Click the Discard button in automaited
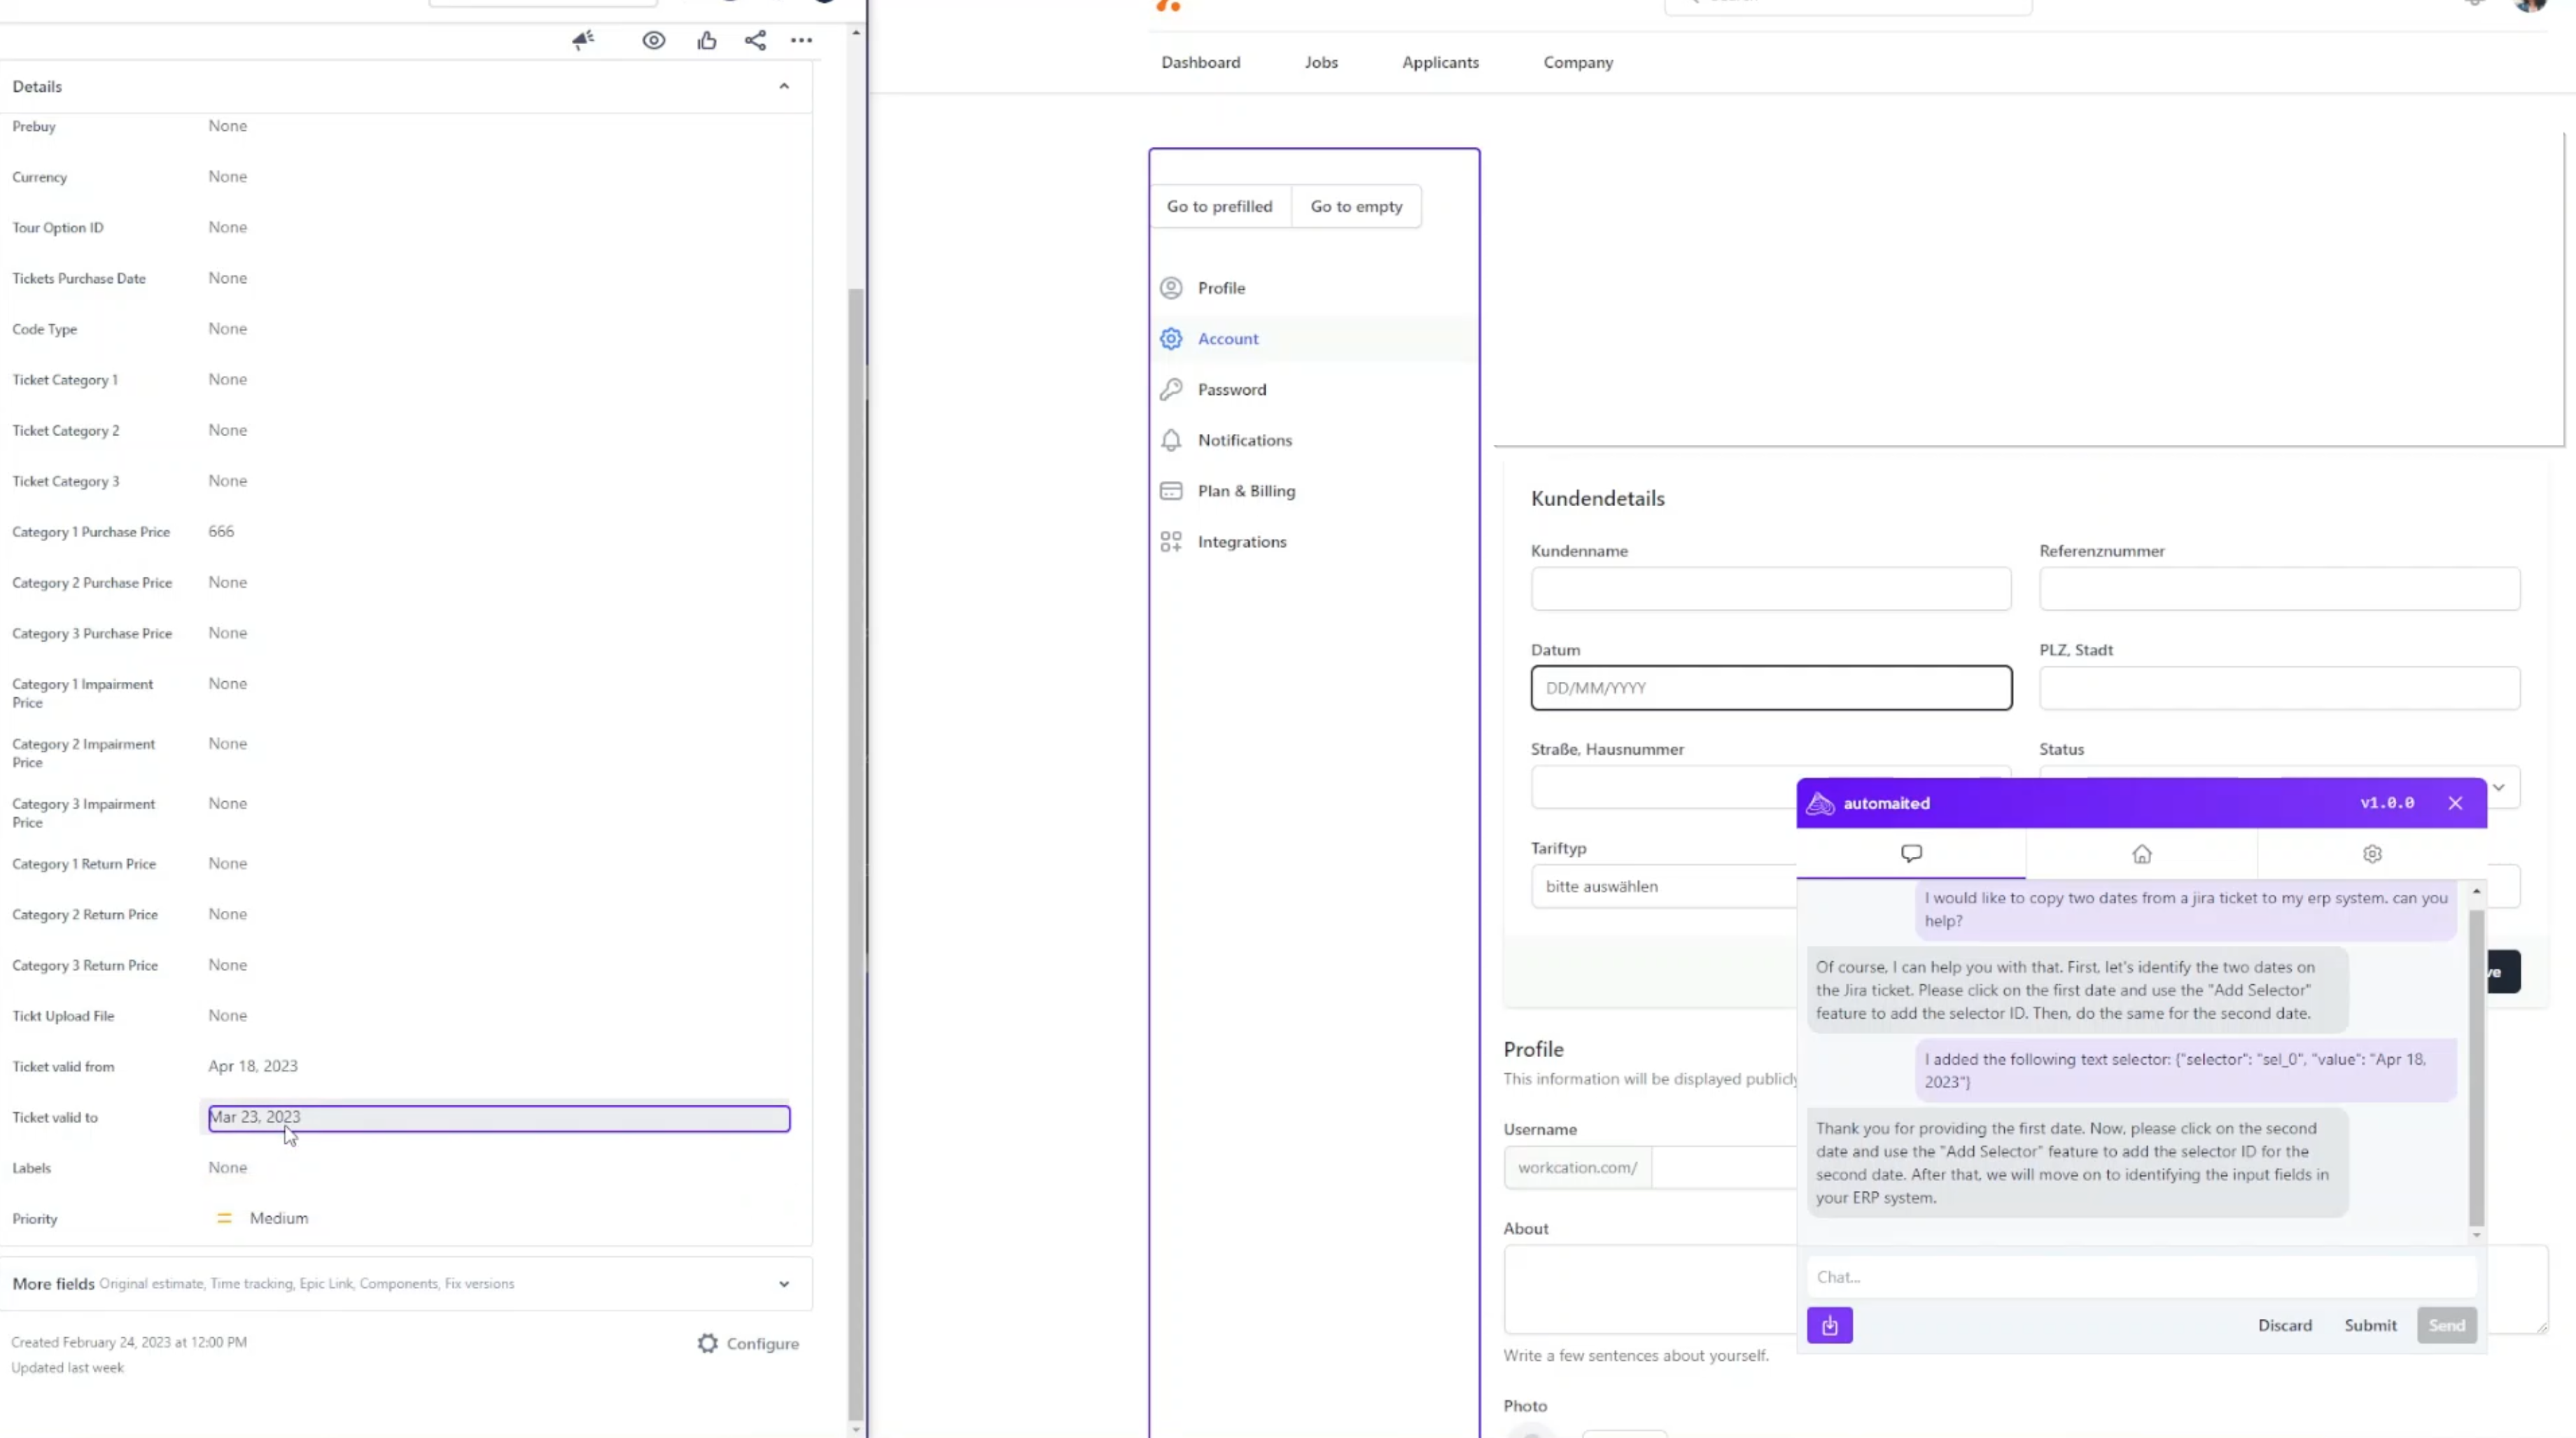Image resolution: width=2576 pixels, height=1438 pixels. pyautogui.click(x=2284, y=1325)
